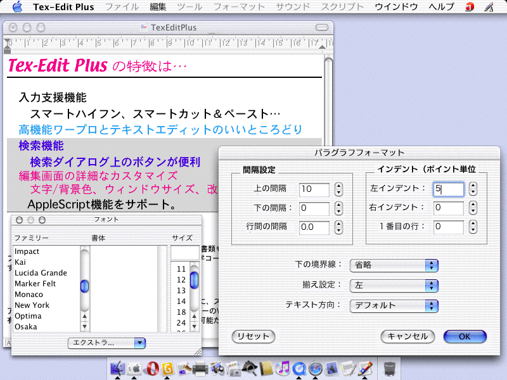Switch to Tex-Edit Plus pencil Dock icon
The image size is (507, 380).
365,369
